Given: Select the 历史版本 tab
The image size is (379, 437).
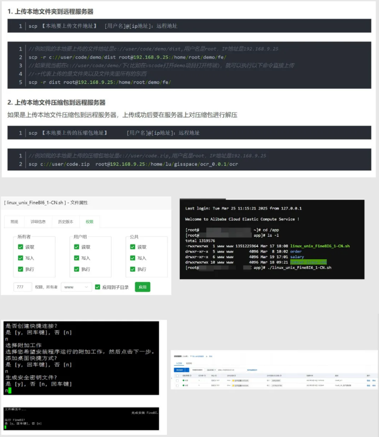Looking at the screenshot, I should (x=66, y=222).
